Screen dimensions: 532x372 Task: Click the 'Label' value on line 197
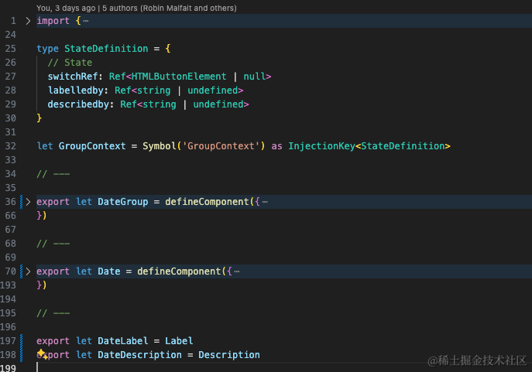179,341
